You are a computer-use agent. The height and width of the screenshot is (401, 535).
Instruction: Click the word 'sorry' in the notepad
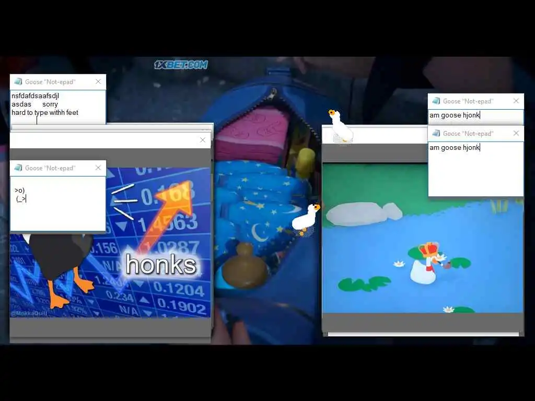click(50, 104)
